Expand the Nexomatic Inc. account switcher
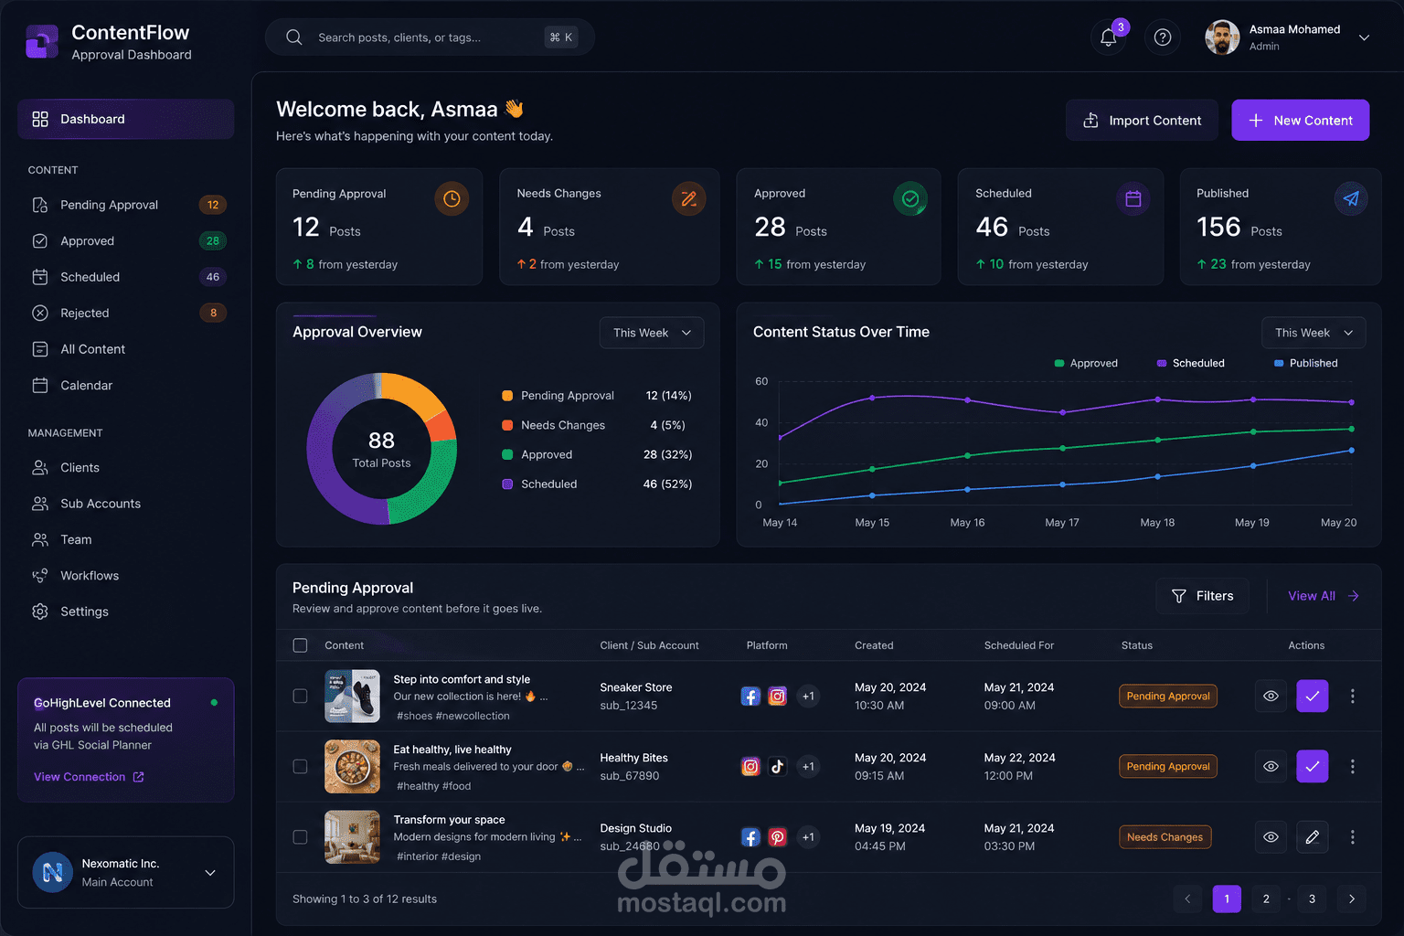Screen dimensions: 1404x936 point(125,872)
